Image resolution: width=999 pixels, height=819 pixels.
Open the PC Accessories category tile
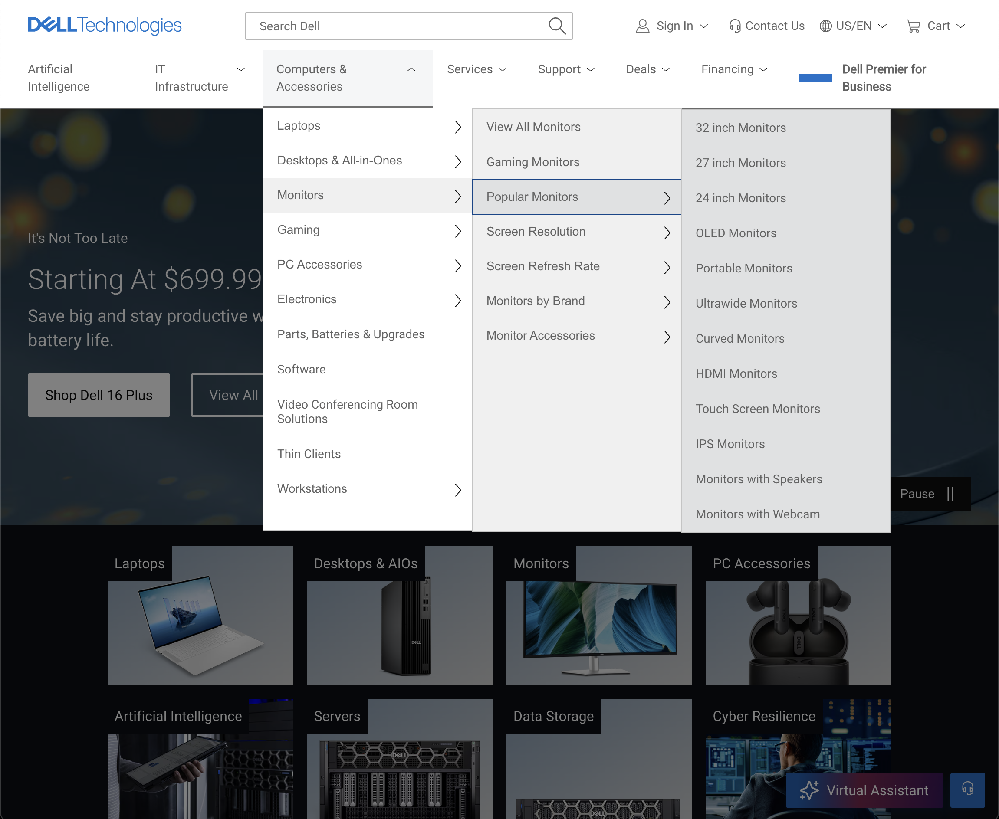point(798,615)
